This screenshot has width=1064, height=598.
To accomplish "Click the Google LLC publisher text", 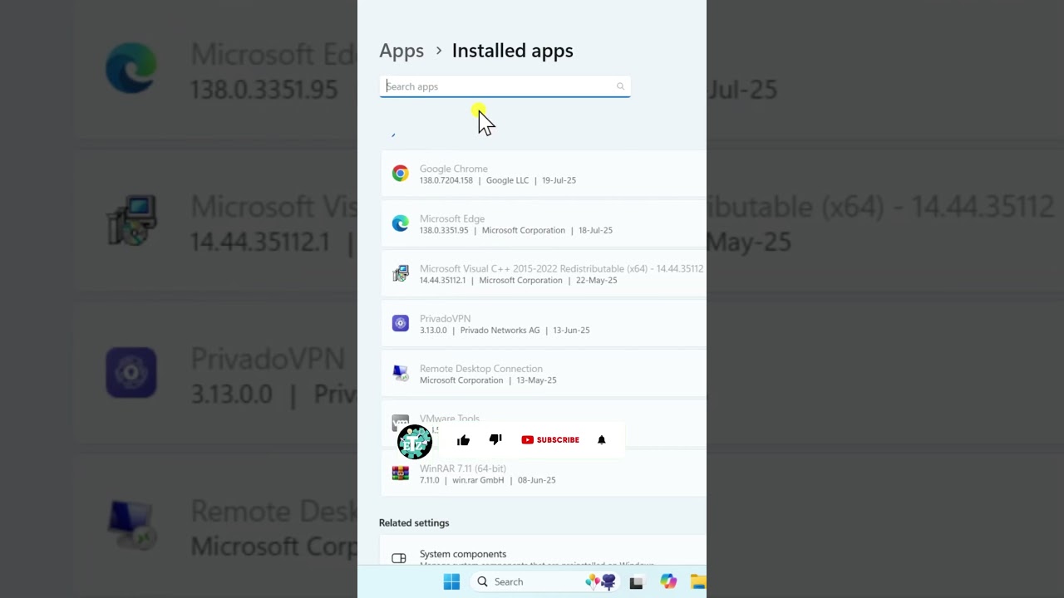I will (507, 180).
